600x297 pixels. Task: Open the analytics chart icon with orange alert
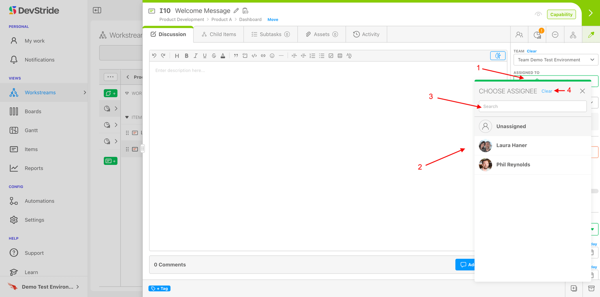coord(537,35)
